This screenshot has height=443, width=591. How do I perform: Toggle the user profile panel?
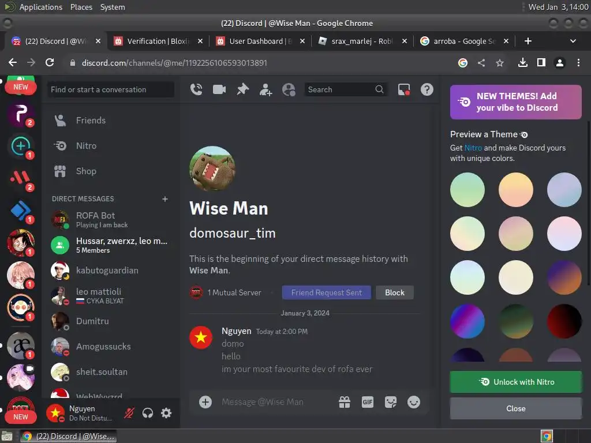(x=289, y=89)
